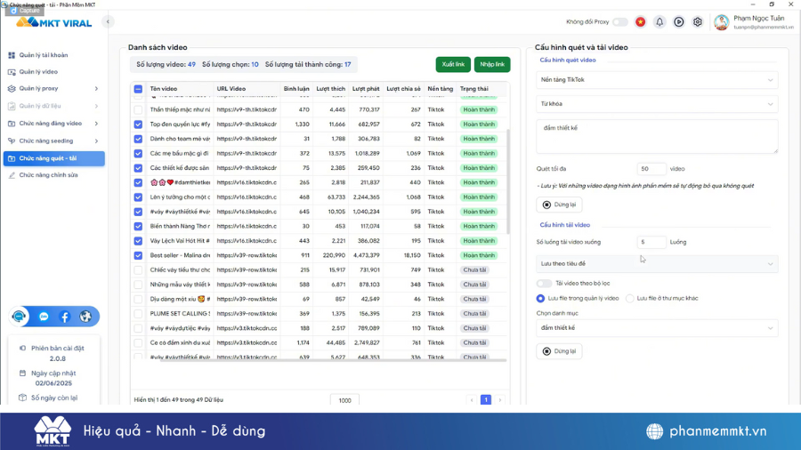Enable the Tải video theo bộ lọc switch
This screenshot has height=450, width=801.
coord(544,283)
